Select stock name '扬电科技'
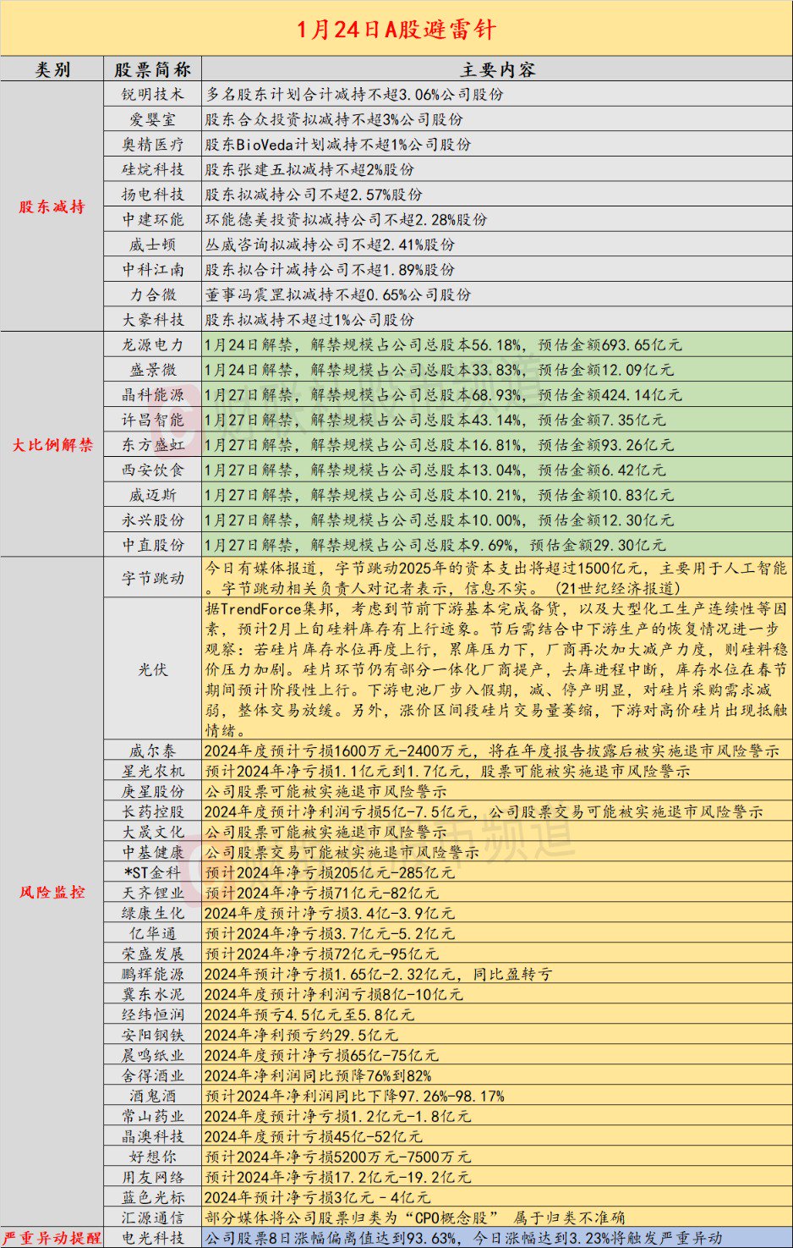The height and width of the screenshot is (1248, 793). 153,194
